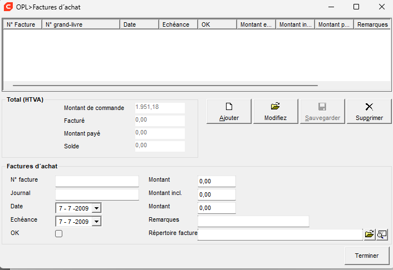
Task: Toggle the OK checkbox
Action: click(58, 233)
